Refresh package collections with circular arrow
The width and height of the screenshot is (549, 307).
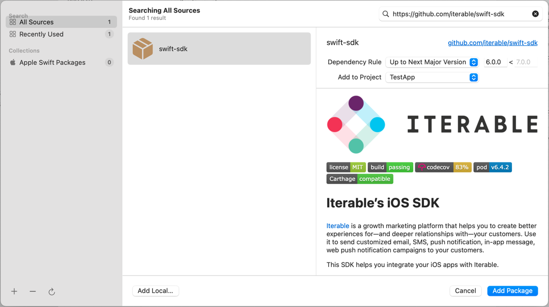coord(52,292)
